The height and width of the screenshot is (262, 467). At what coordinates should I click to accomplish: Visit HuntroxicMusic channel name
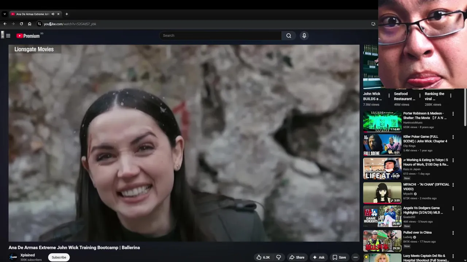[x=413, y=123]
